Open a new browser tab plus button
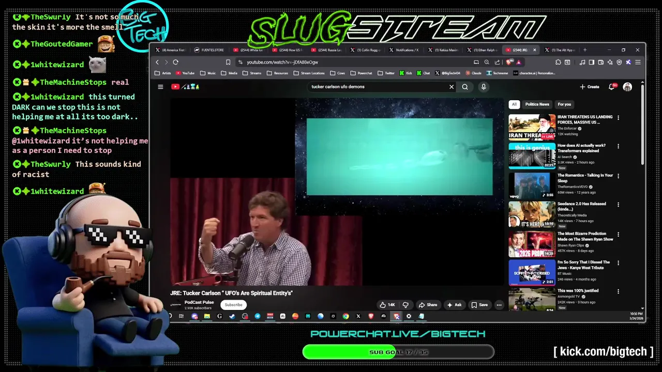This screenshot has width=662, height=372. point(585,50)
